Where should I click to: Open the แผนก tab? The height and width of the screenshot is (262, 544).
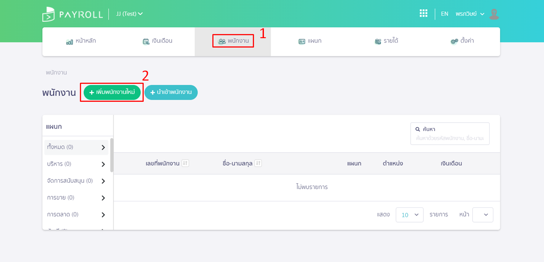pyautogui.click(x=310, y=41)
